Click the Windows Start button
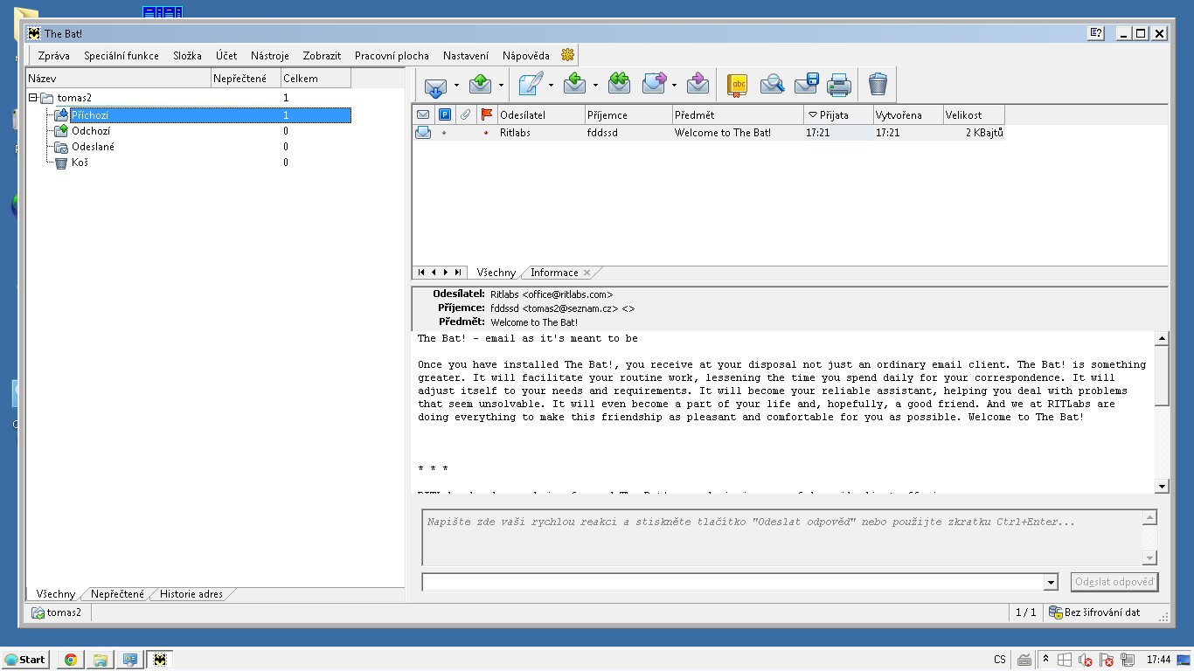This screenshot has width=1194, height=671. [x=25, y=660]
